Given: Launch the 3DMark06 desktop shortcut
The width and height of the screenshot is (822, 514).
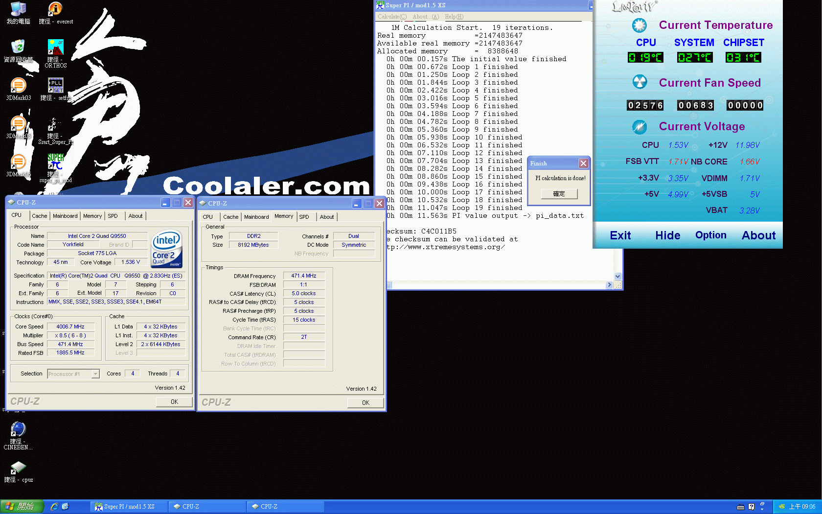Looking at the screenshot, I should point(18,162).
